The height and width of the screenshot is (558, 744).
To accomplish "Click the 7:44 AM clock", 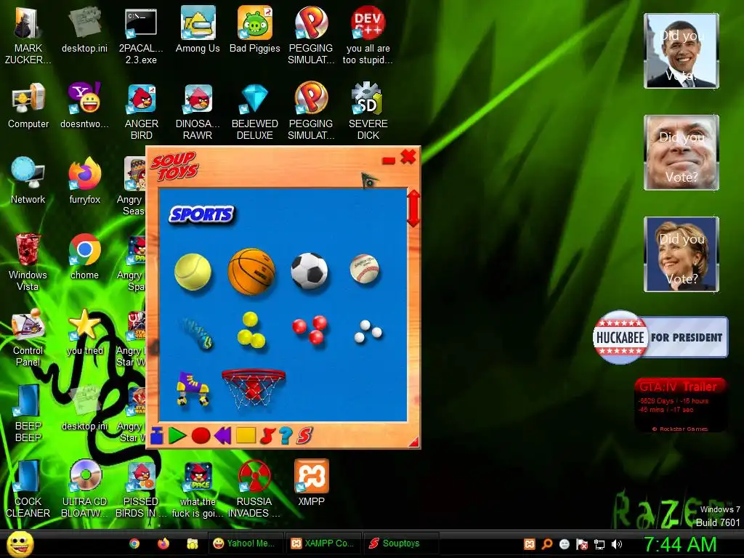I will [x=680, y=544].
